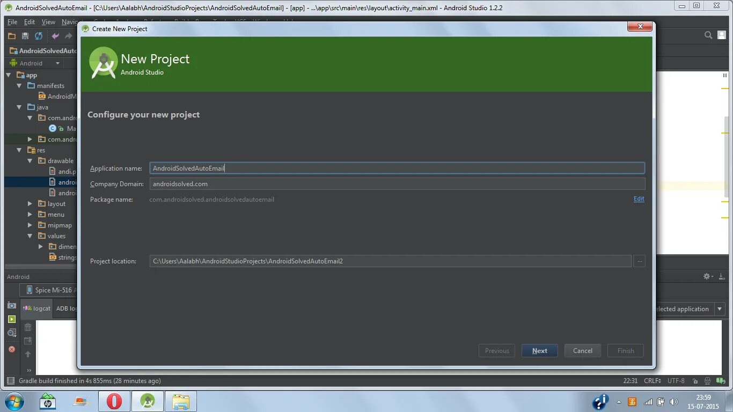Click the tool windows icon in status bar

10,381
